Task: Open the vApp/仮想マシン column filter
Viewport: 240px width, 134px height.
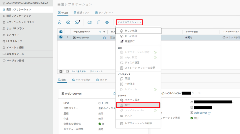Action: 104,32
